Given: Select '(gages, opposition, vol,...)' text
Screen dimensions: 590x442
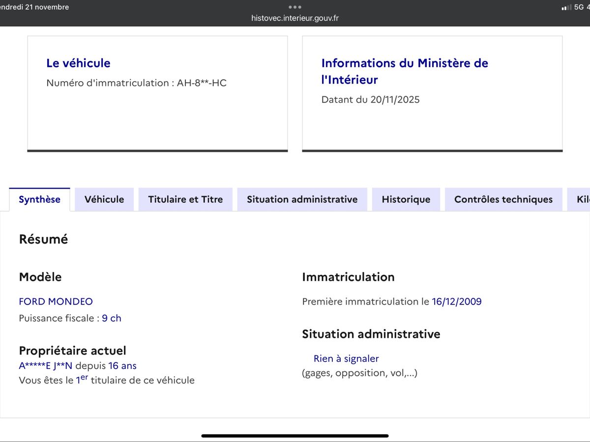Looking at the screenshot, I should click(x=359, y=373).
